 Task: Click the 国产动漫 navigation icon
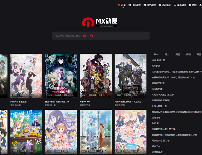(145, 5)
